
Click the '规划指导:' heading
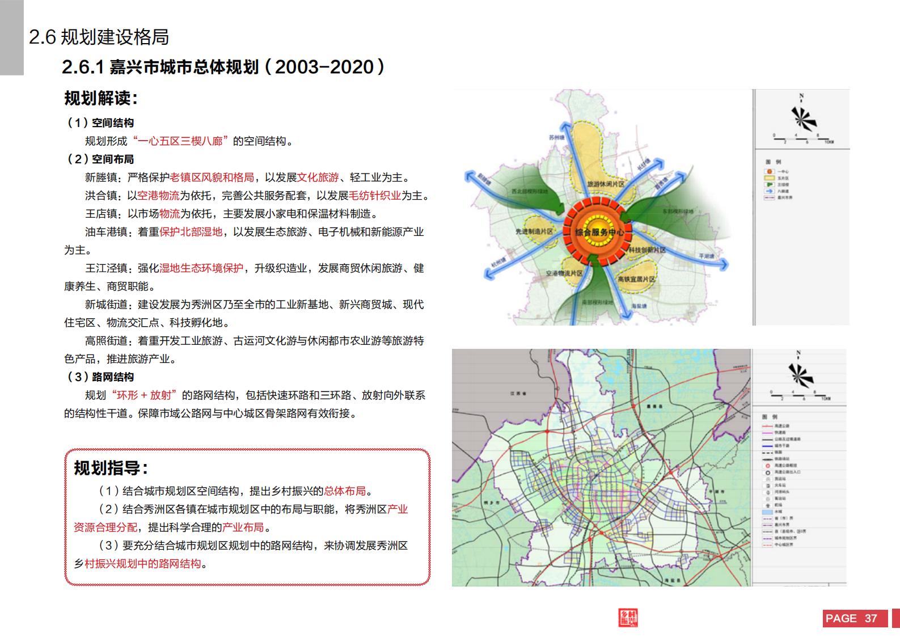pos(111,468)
